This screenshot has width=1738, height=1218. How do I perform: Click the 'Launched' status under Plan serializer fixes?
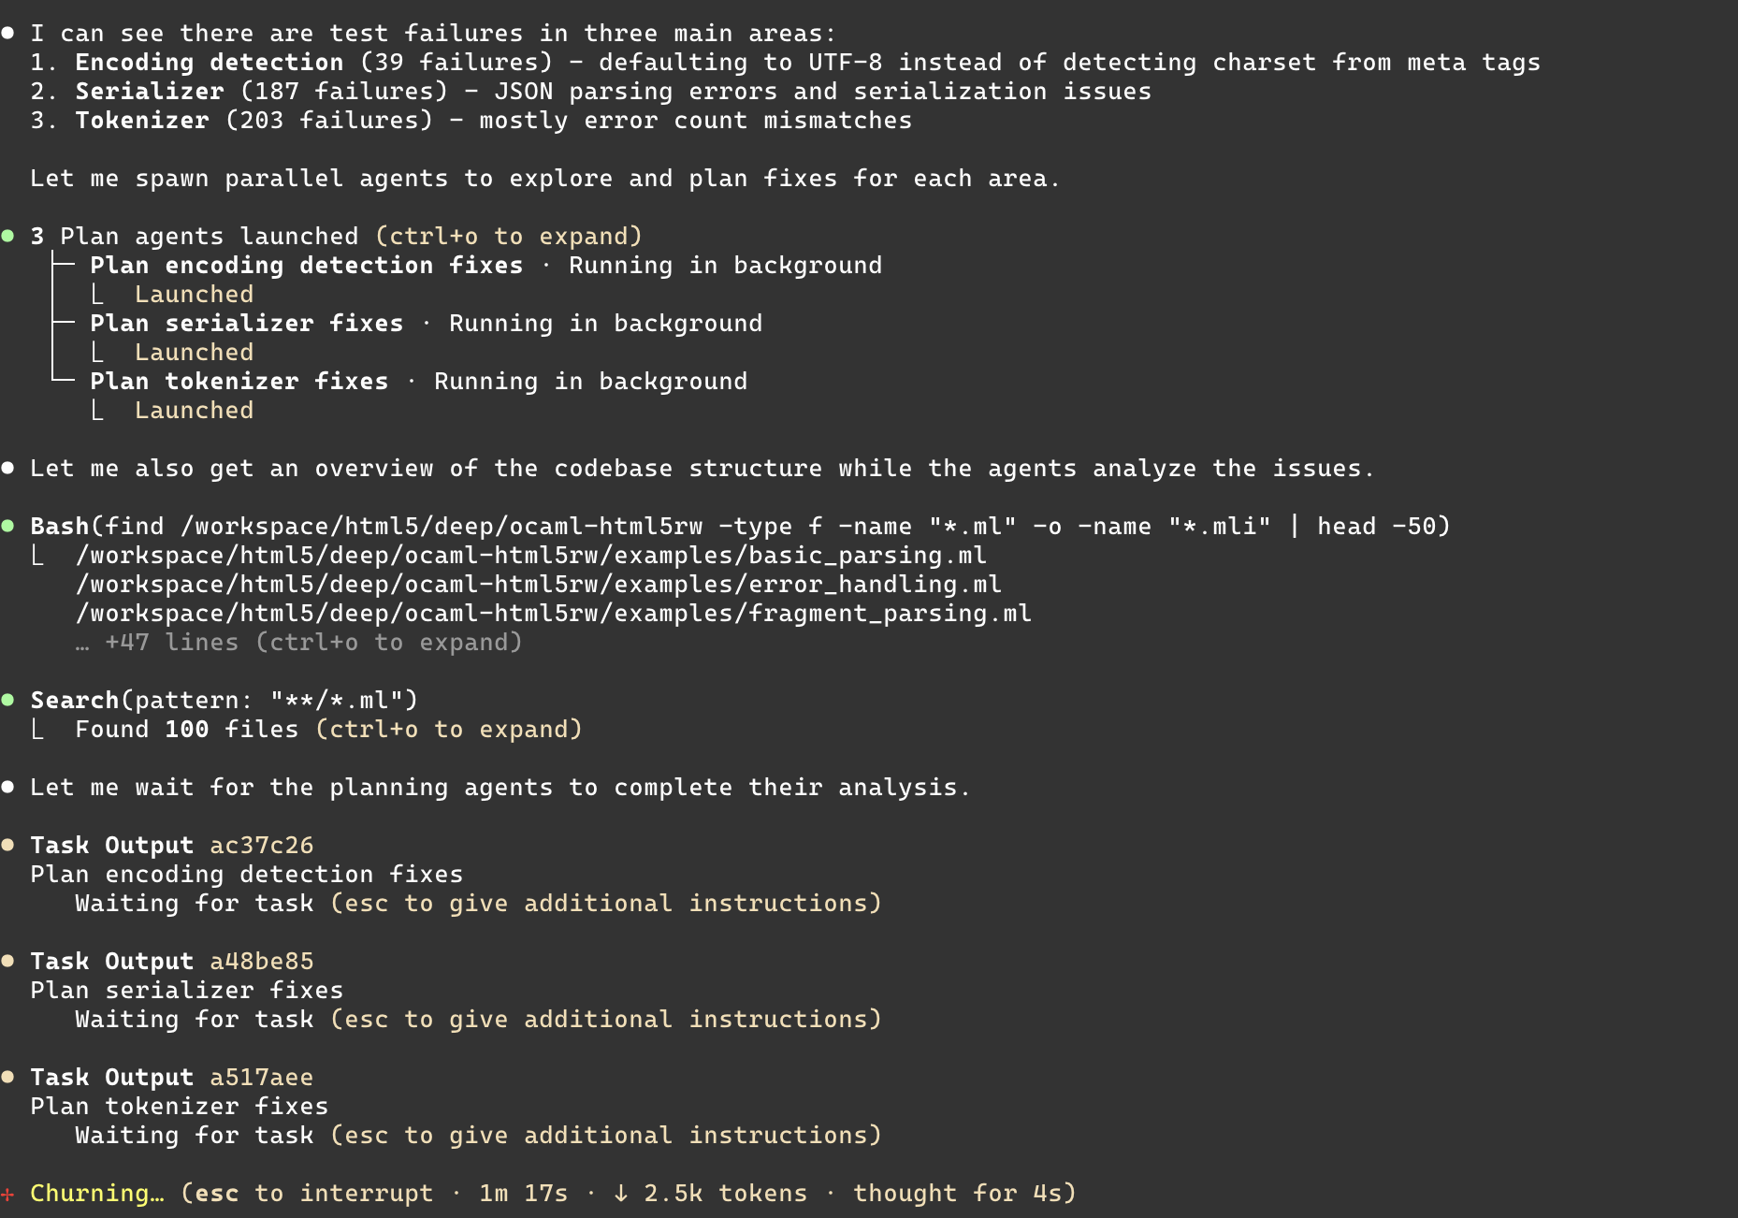tap(194, 353)
